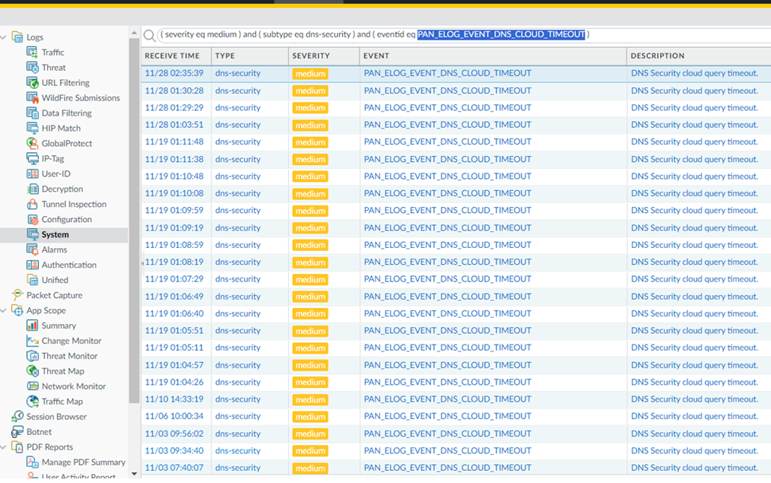The height and width of the screenshot is (483, 771).
Task: Collapse the Logs tree
Action: click(x=5, y=37)
